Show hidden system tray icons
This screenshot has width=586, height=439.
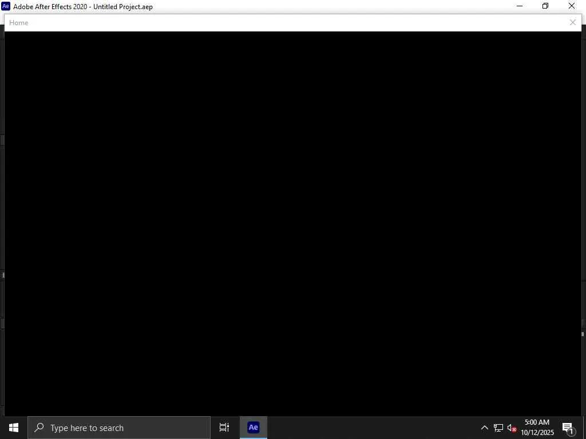tap(484, 428)
